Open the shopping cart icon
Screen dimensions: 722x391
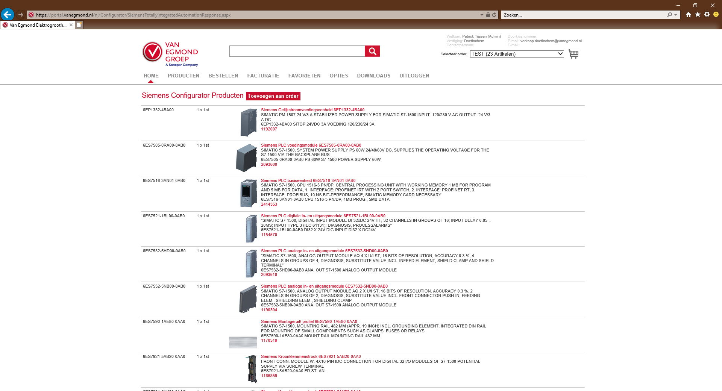[x=573, y=54]
